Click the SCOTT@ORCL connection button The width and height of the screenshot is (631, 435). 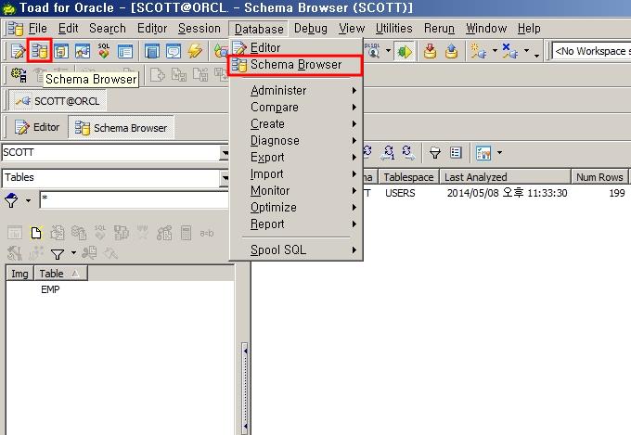pos(58,100)
